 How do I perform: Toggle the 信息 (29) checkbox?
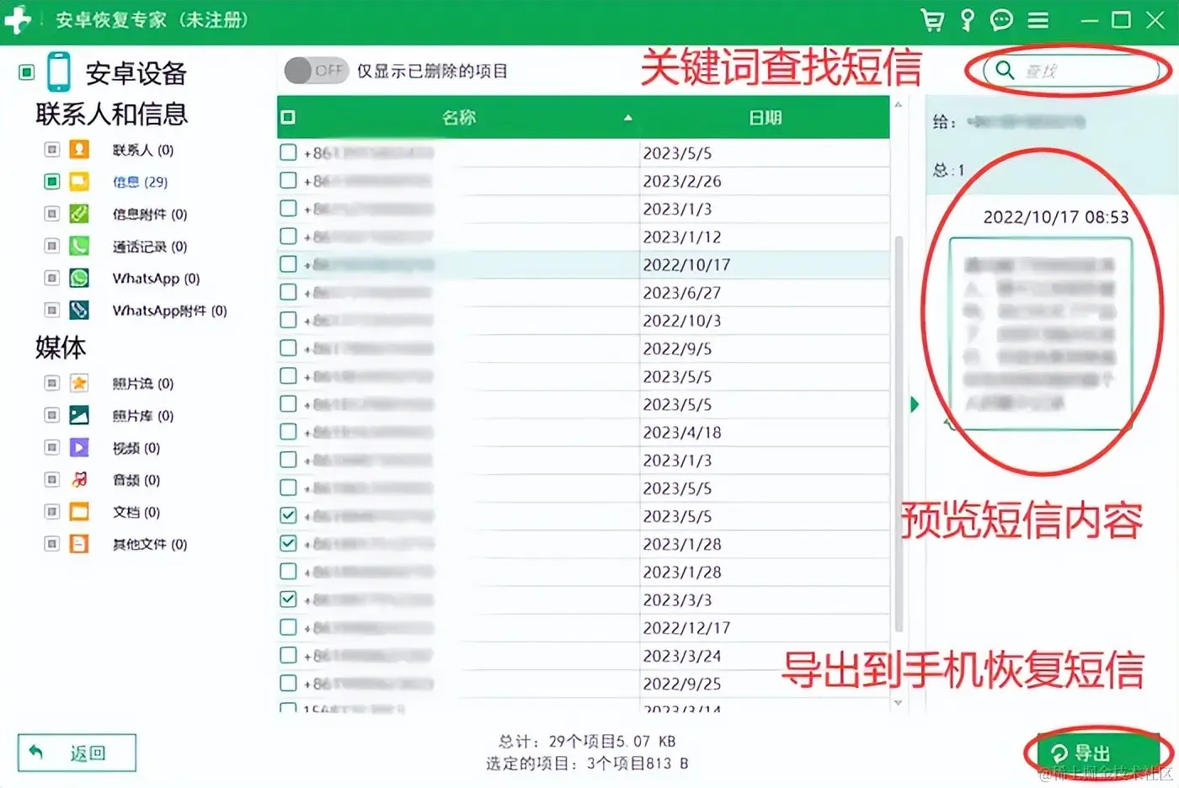(52, 182)
